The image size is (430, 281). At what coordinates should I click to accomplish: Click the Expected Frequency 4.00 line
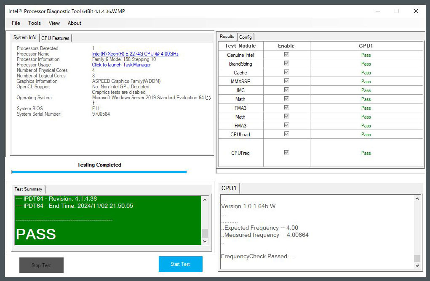pos(260,228)
